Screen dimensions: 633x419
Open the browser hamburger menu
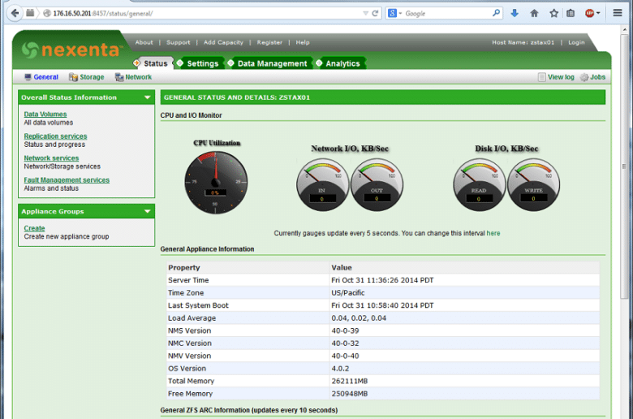tap(618, 13)
